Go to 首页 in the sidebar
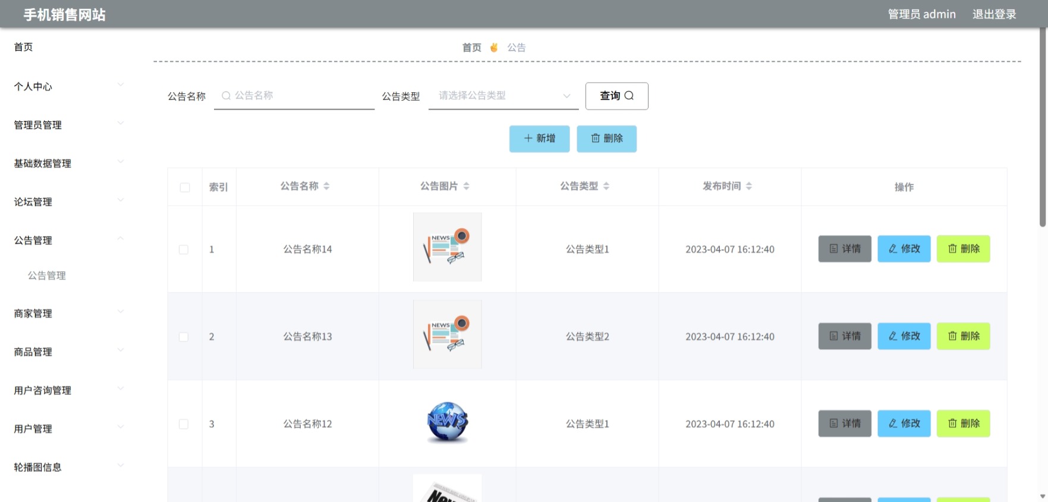The image size is (1048, 502). click(23, 47)
